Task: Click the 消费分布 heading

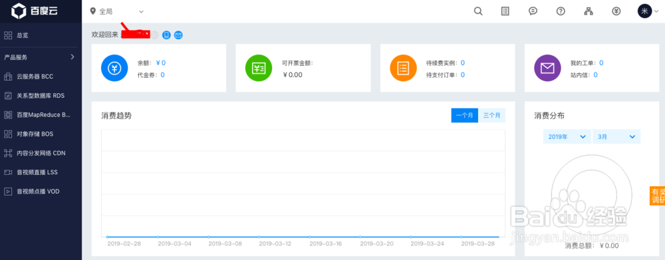Action: (549, 115)
